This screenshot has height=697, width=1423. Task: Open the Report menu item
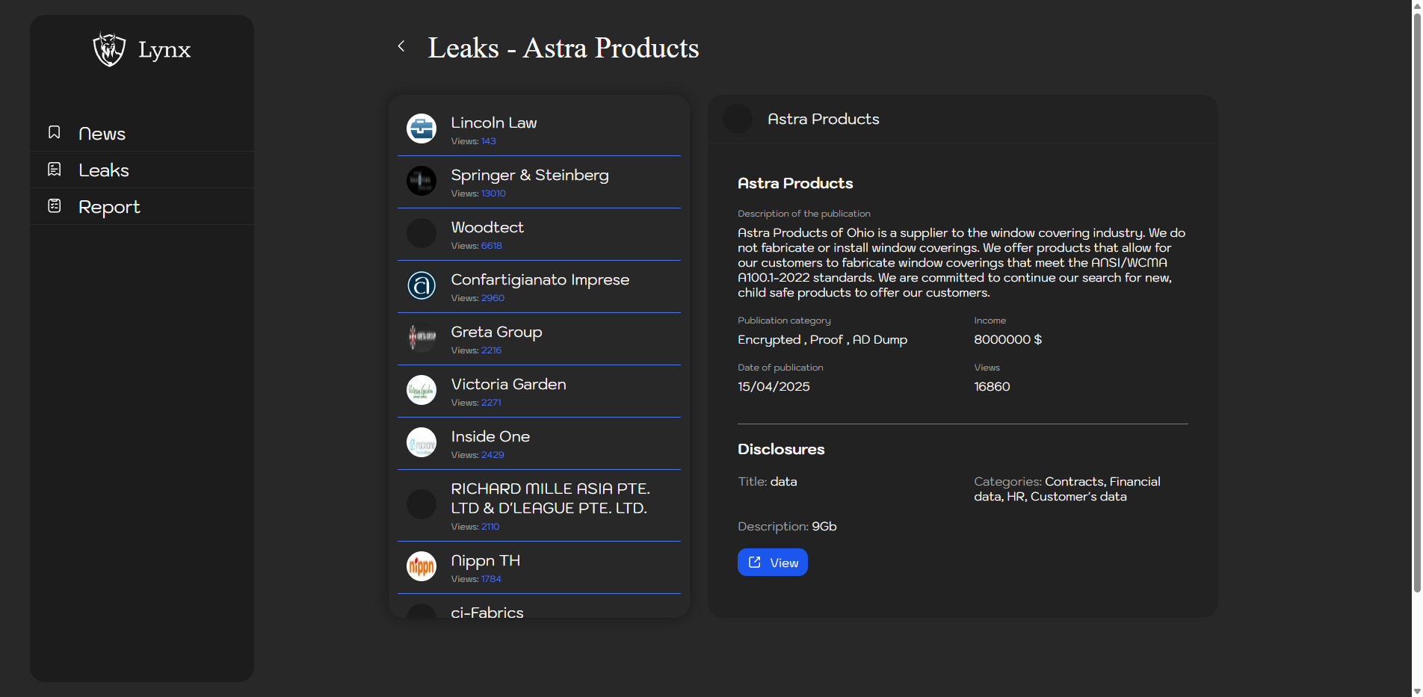tap(109, 207)
